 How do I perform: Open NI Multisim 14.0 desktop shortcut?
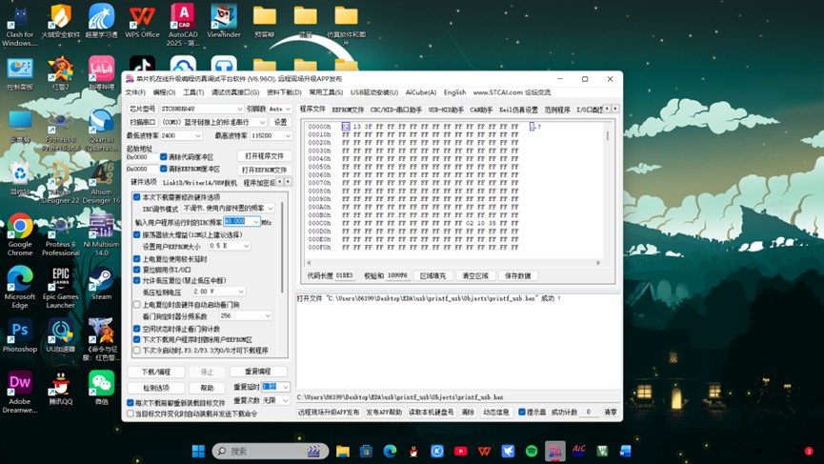click(x=101, y=235)
